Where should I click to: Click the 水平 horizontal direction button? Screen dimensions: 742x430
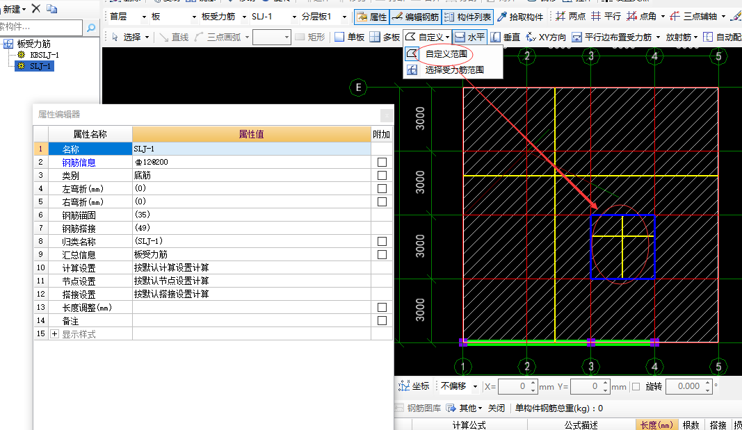coord(469,38)
